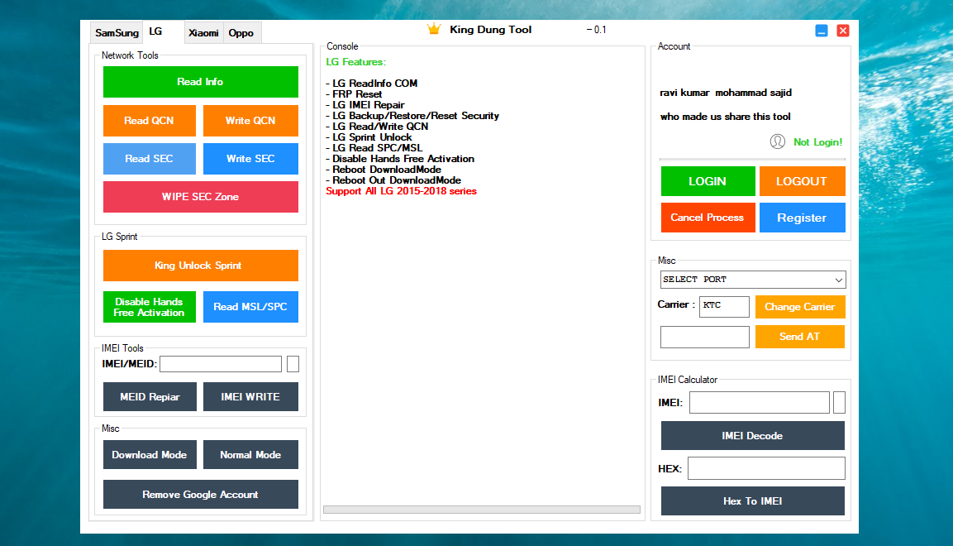
Task: Click the Send AT button
Action: coord(800,337)
